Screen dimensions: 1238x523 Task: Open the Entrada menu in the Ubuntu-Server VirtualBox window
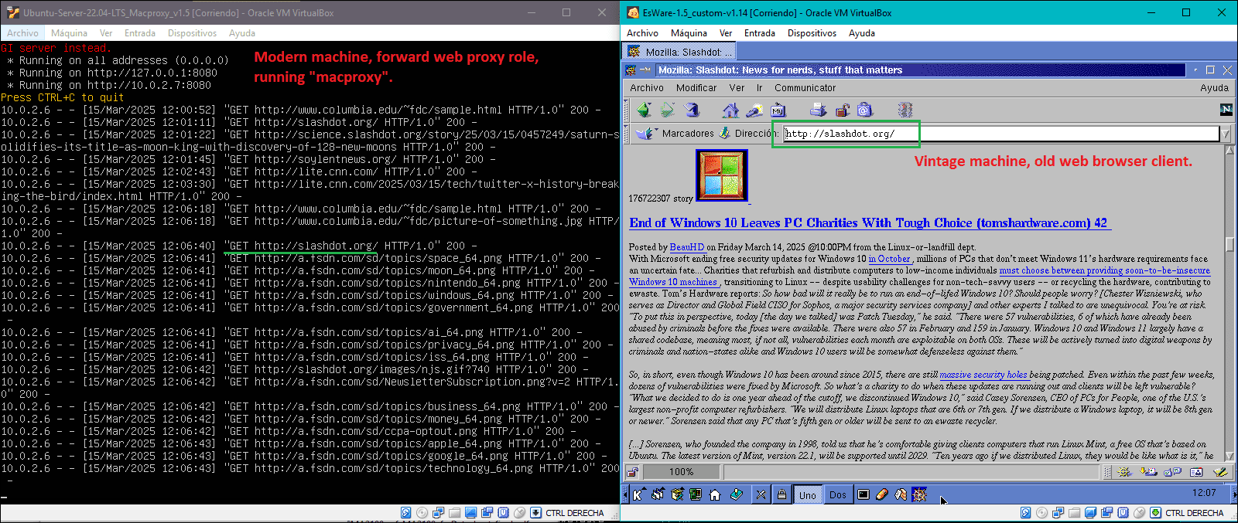(x=140, y=33)
